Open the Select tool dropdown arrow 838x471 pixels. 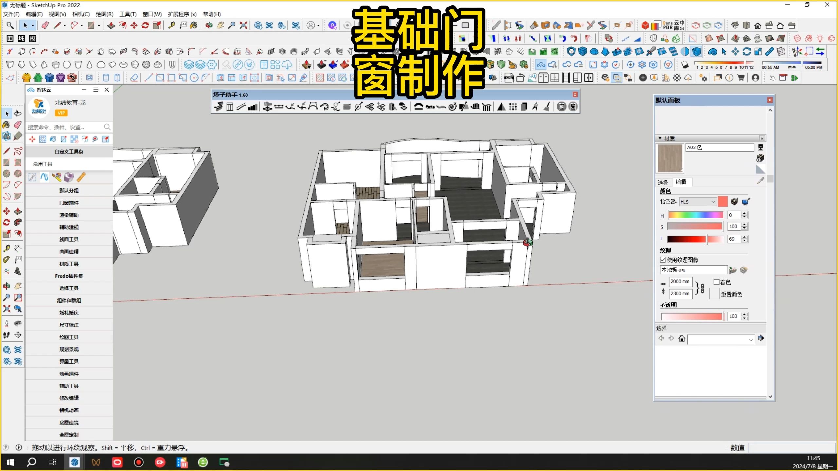coord(32,25)
